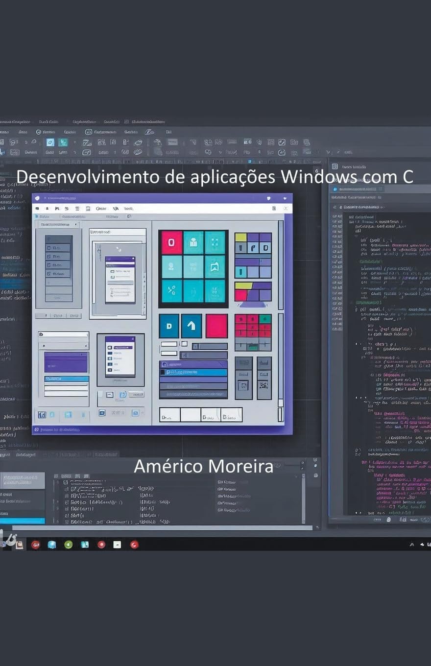Image resolution: width=431 pixels, height=666 pixels.
Task: Click the bottom output panel's horizontal scrollbar
Action: click(162, 528)
